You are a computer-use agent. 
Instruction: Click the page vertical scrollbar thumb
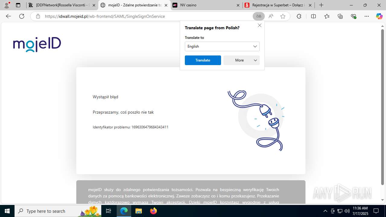tap(382, 107)
